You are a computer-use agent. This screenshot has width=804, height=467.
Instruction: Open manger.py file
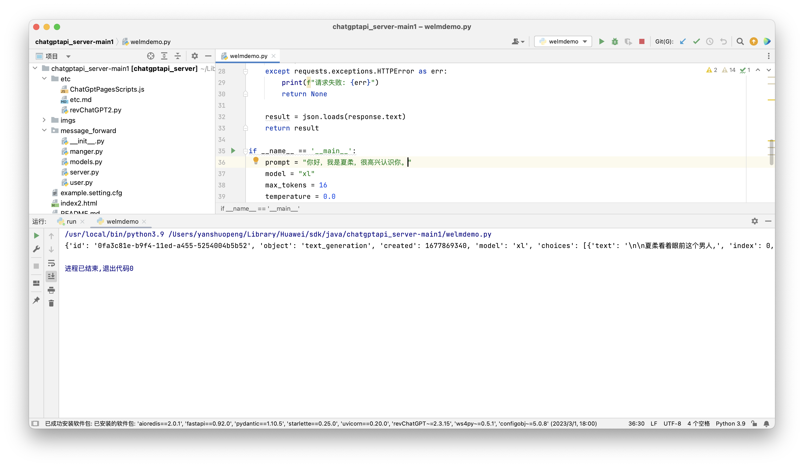point(86,151)
